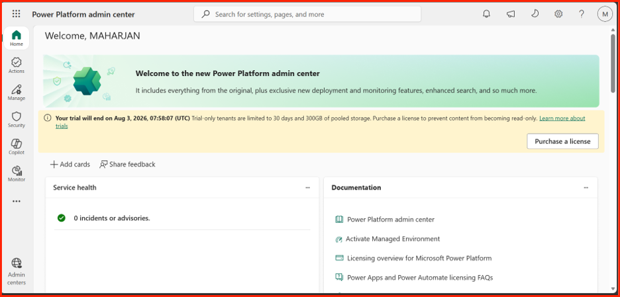
Task: Click card icon beside Licensing overview
Action: [339, 258]
